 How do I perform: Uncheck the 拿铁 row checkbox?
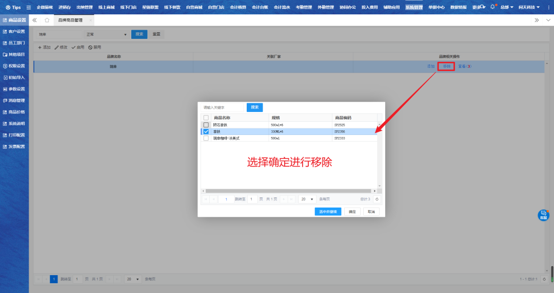coord(206,131)
